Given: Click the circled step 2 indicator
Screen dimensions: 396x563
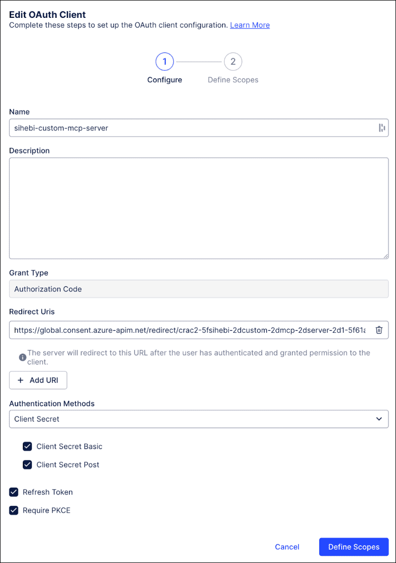Looking at the screenshot, I should point(233,61).
